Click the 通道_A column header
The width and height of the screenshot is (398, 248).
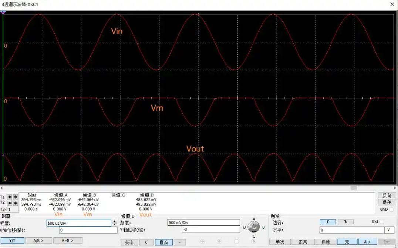pos(61,195)
